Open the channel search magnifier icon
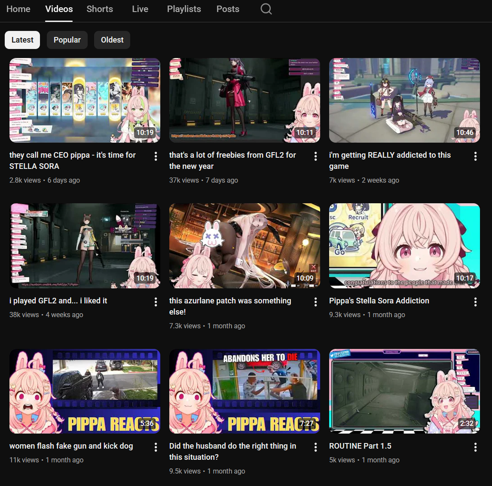Viewport: 492px width, 486px height. (266, 9)
